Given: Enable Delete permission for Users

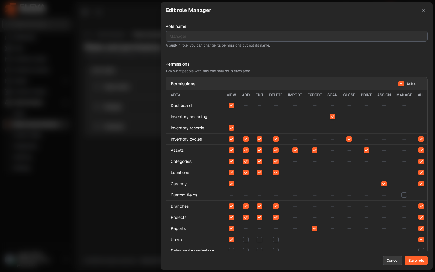Looking at the screenshot, I should tap(276, 240).
